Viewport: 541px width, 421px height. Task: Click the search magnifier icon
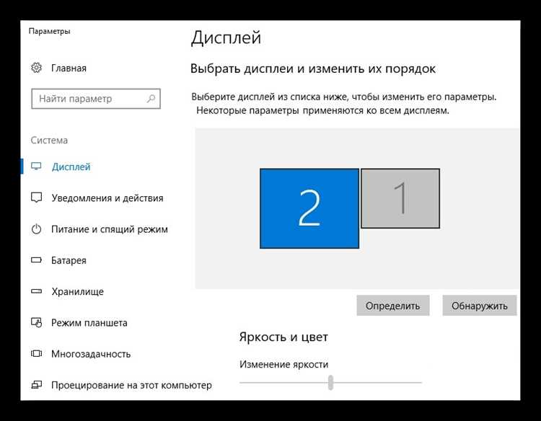[151, 99]
